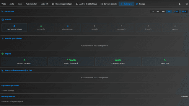
Task: Click the green Impact circle icon
Action: (3, 54)
